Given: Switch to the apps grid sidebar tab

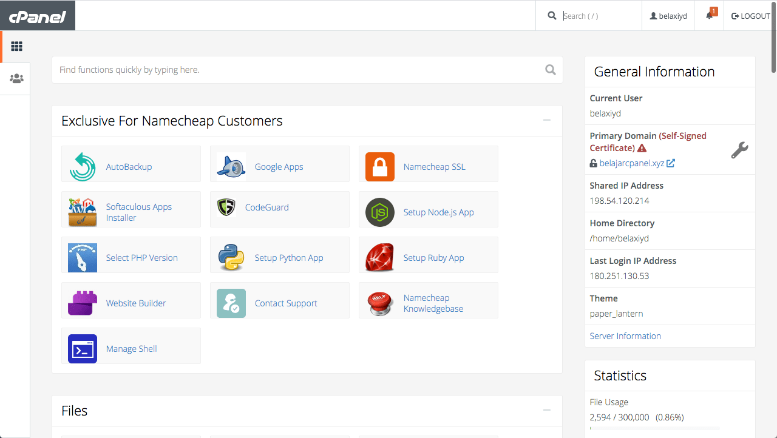Looking at the screenshot, I should pyautogui.click(x=16, y=46).
